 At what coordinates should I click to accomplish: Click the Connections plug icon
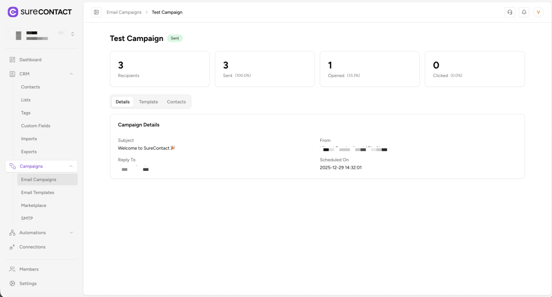[12, 247]
